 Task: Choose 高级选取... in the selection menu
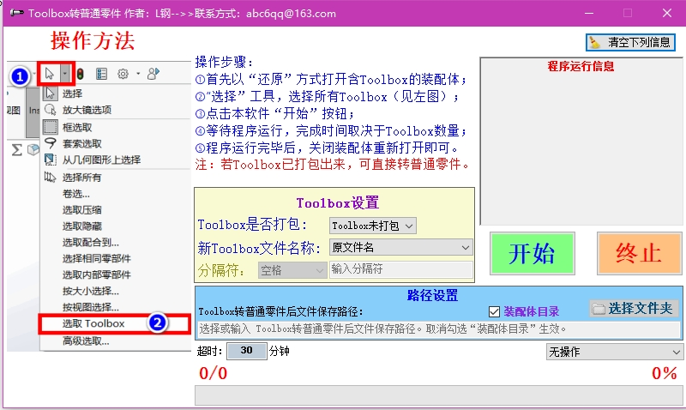click(x=85, y=341)
